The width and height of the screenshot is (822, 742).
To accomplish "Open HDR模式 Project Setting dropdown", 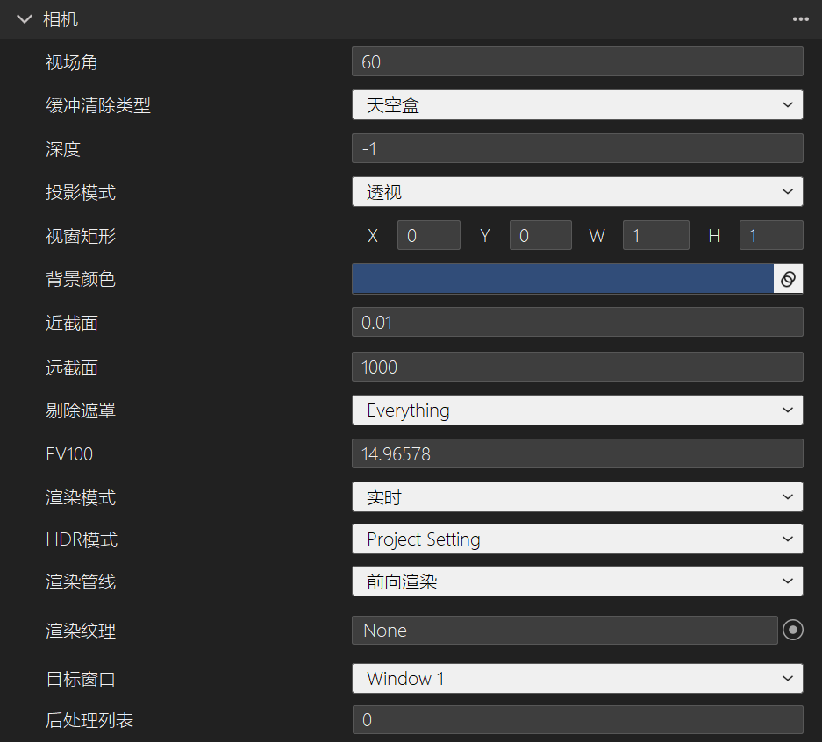I will click(x=577, y=539).
